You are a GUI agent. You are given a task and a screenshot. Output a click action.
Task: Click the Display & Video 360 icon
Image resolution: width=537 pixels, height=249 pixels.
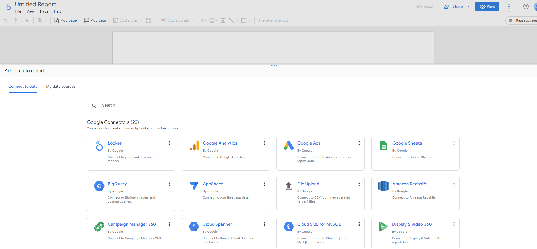pyautogui.click(x=383, y=227)
